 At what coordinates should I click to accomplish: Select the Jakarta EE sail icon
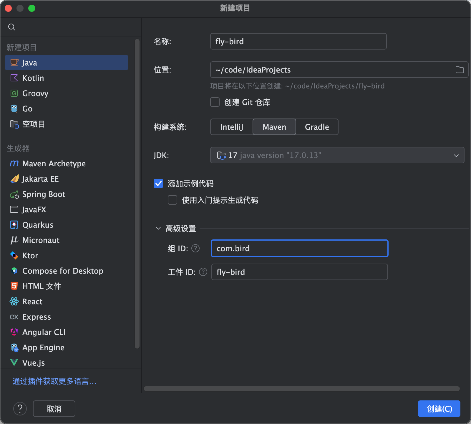coord(14,179)
